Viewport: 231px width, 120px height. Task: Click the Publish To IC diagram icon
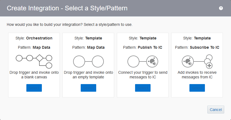click(143, 61)
